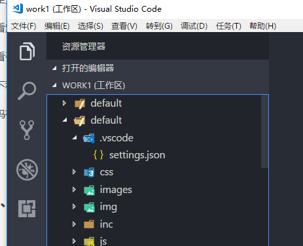Expand the js folder arrow
The image size is (303, 246).
[x=74, y=241]
